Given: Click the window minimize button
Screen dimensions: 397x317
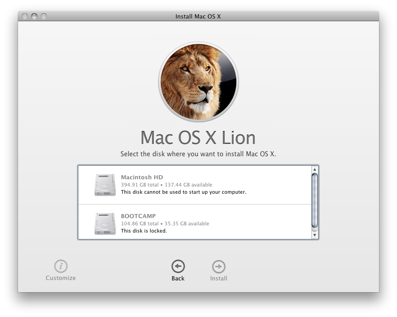Looking at the screenshot, I should (x=34, y=16).
